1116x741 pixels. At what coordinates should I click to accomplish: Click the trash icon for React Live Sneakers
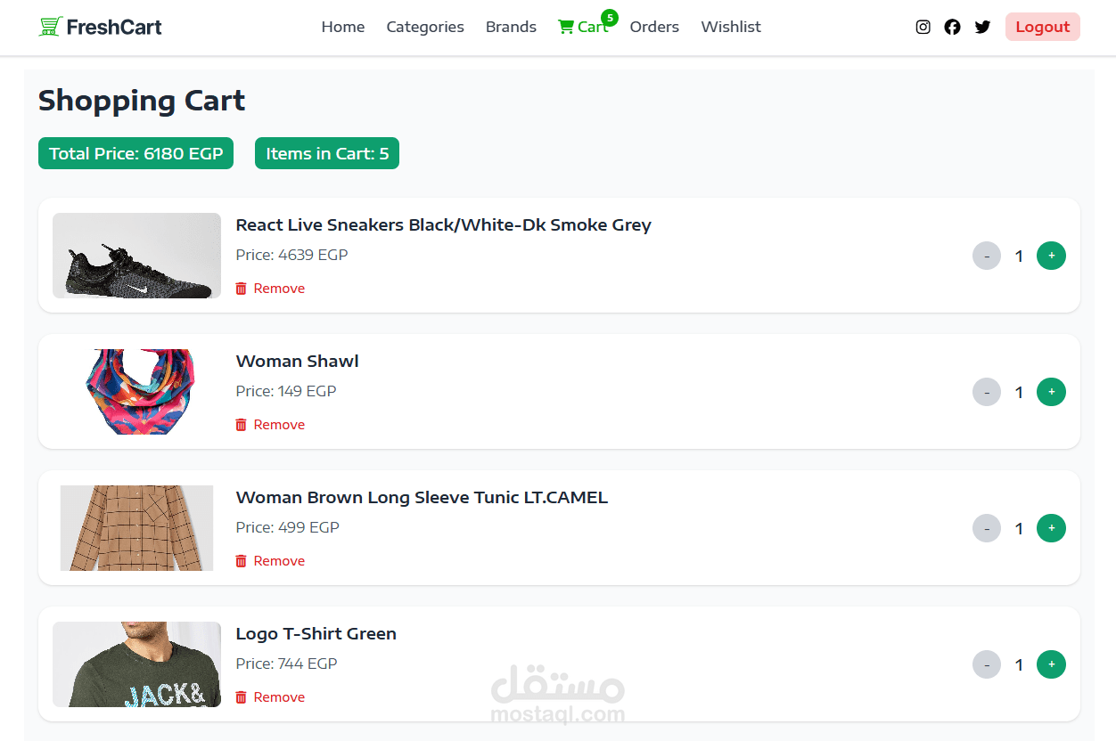click(241, 289)
